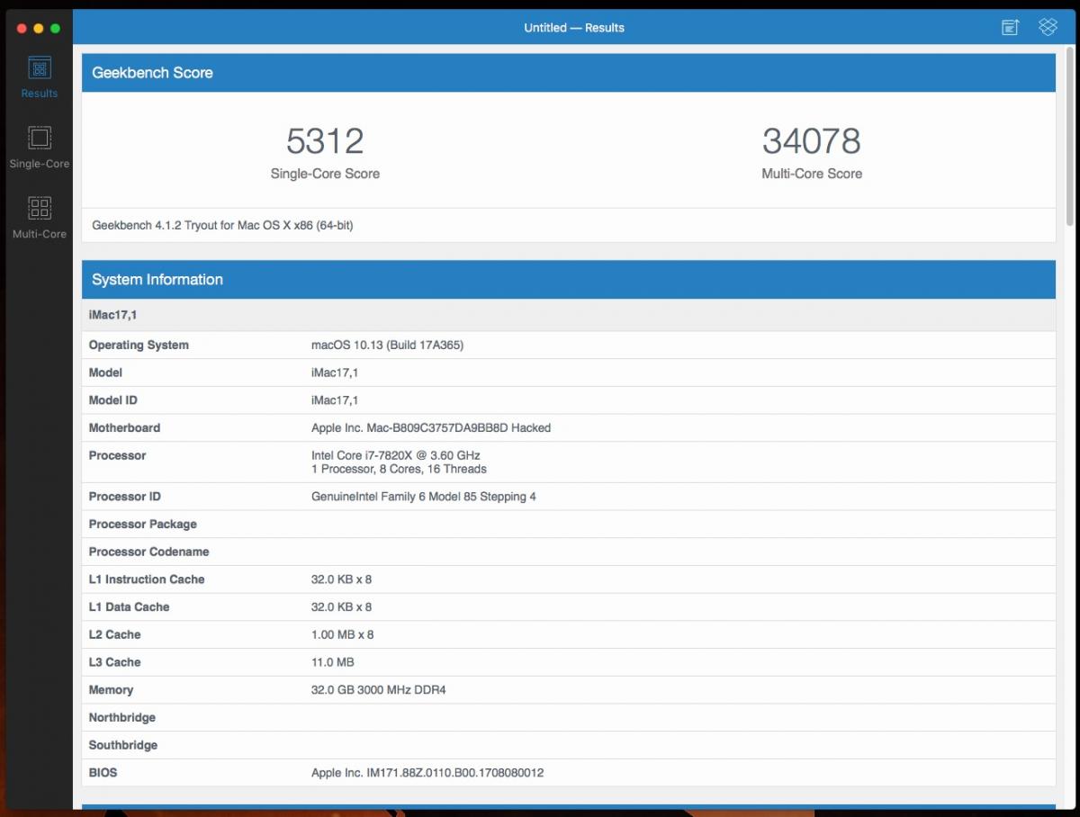Click the green zoom window button
The width and height of the screenshot is (1080, 817).
tap(55, 29)
